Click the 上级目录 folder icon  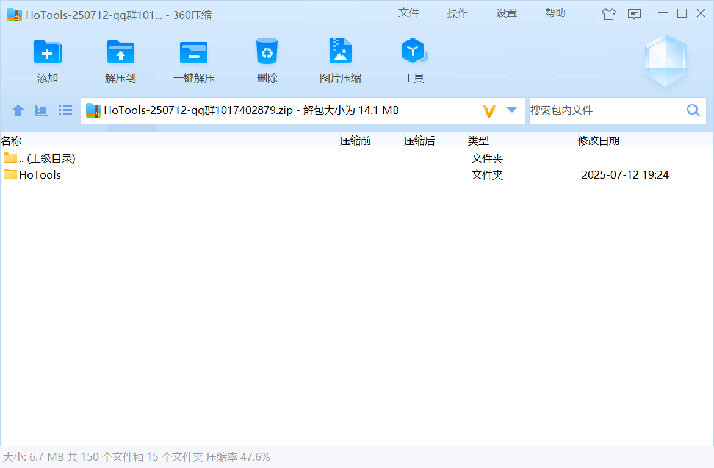[x=10, y=158]
